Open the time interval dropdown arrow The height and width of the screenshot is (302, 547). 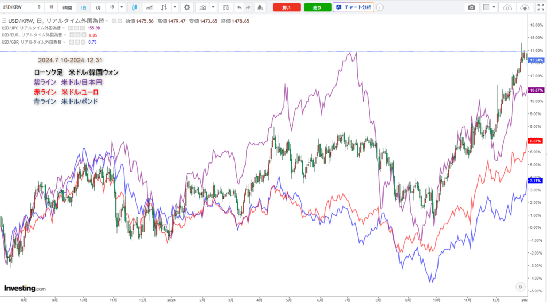(122, 7)
